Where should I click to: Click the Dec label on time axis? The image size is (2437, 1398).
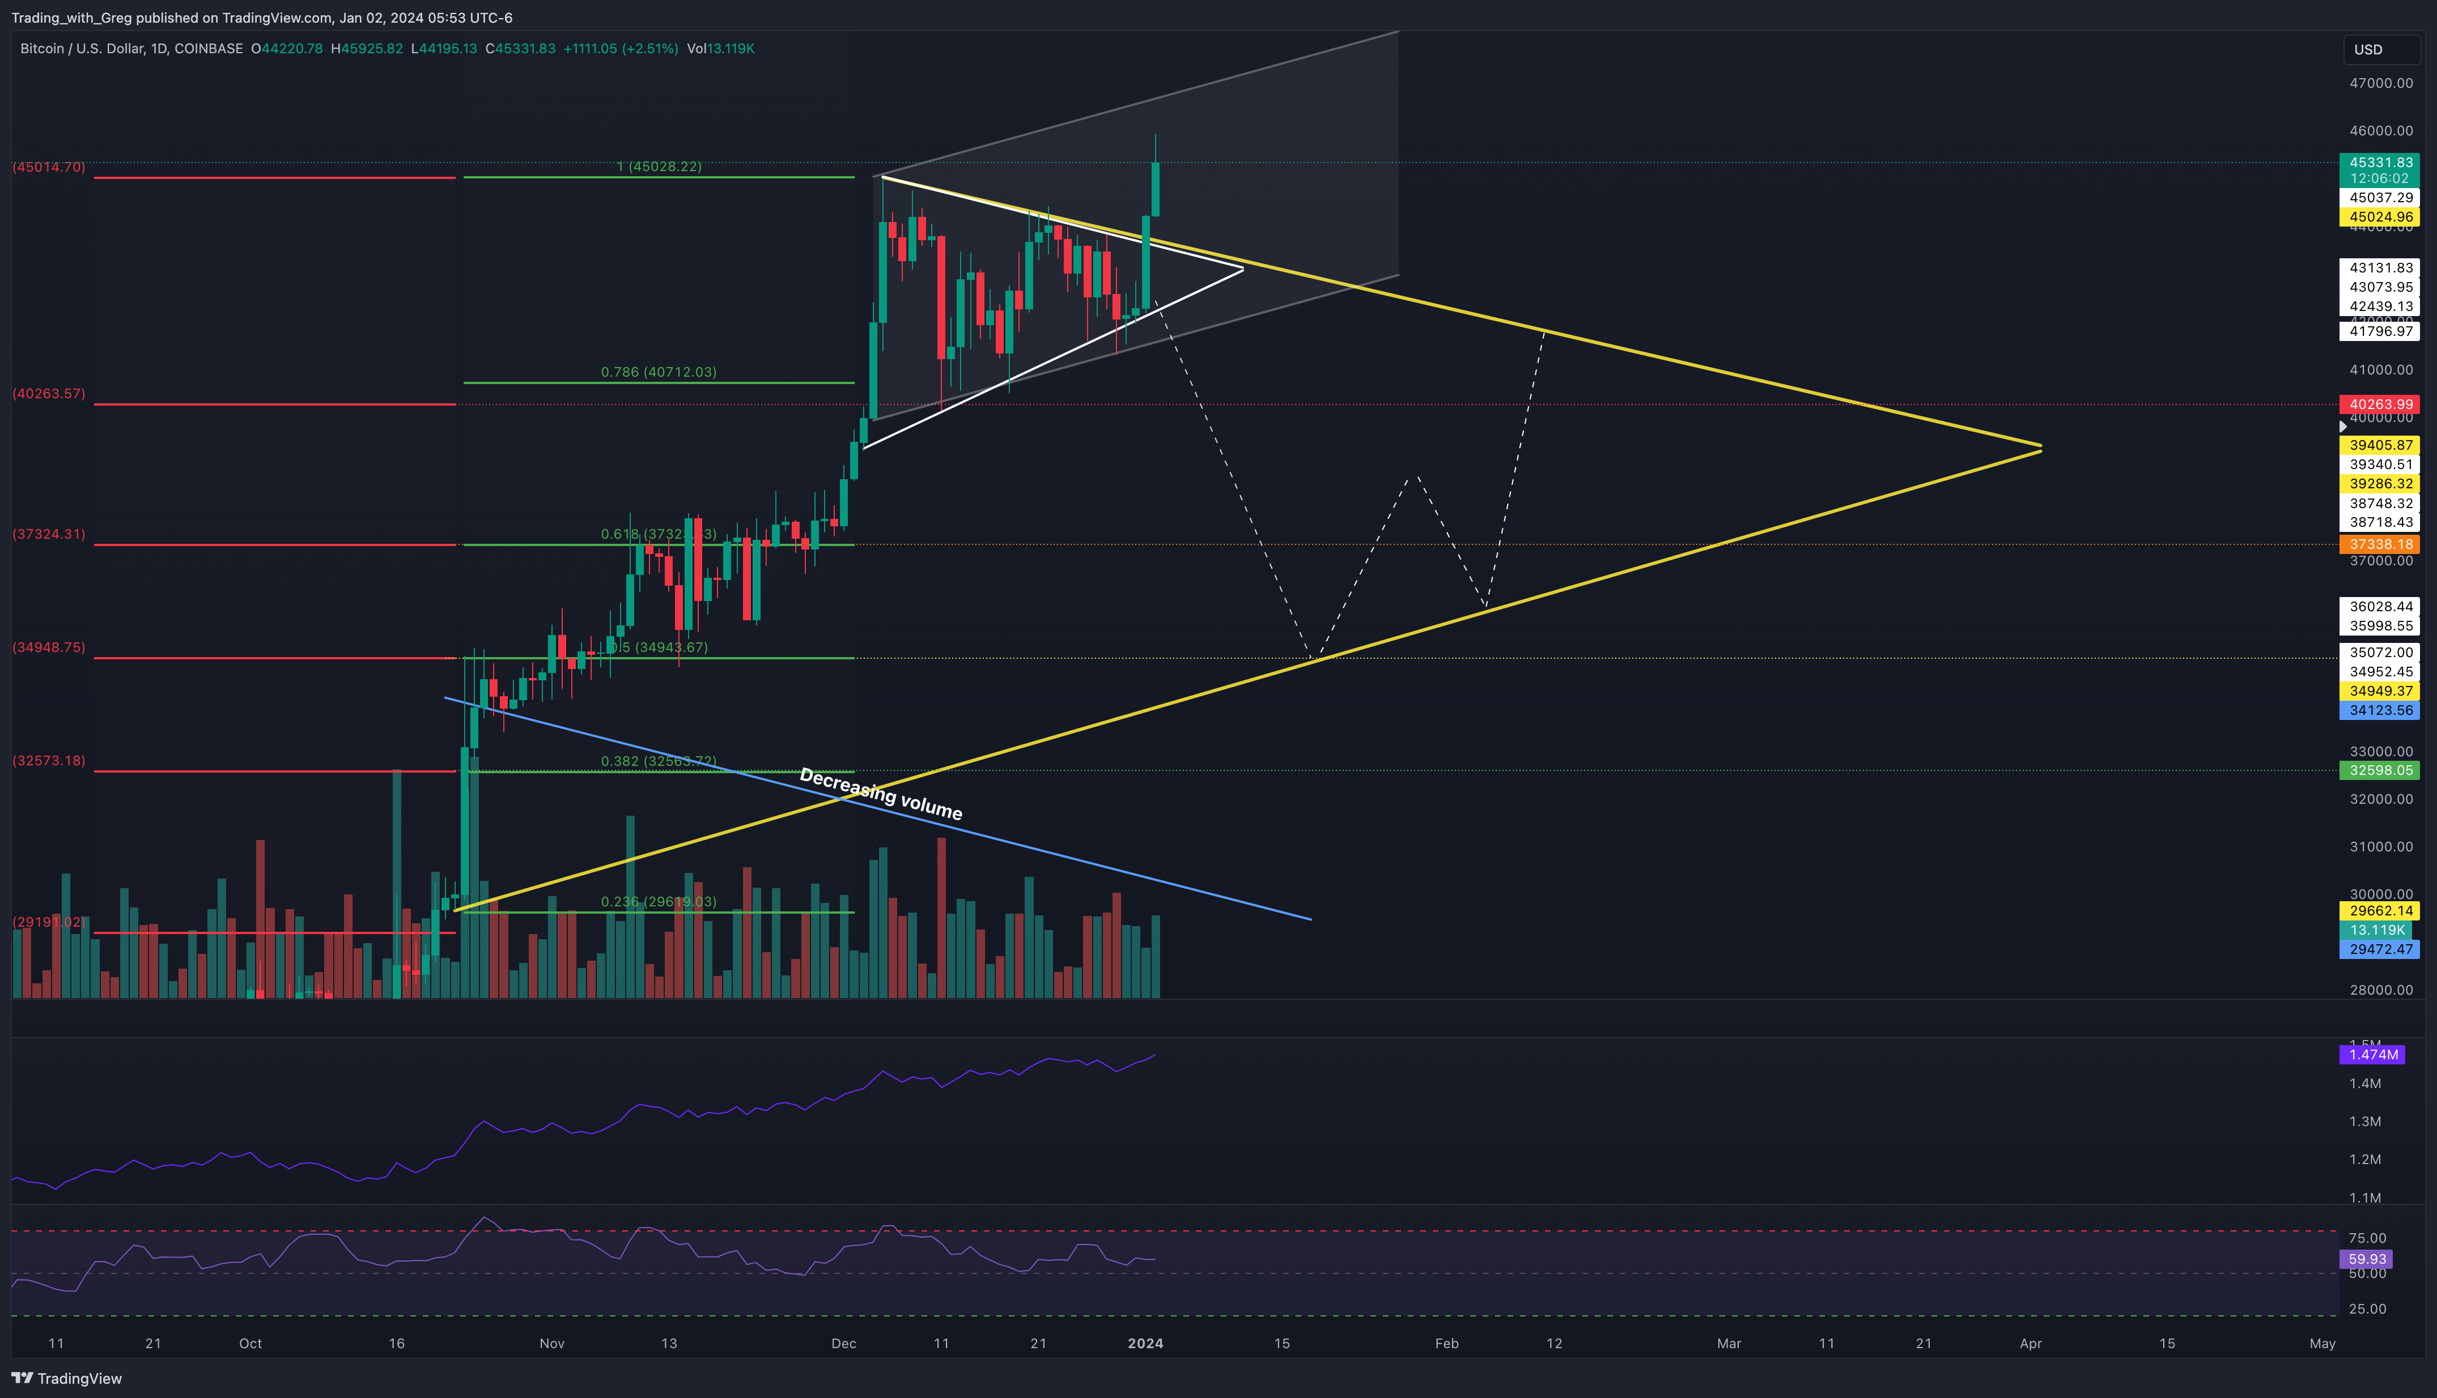point(844,1343)
